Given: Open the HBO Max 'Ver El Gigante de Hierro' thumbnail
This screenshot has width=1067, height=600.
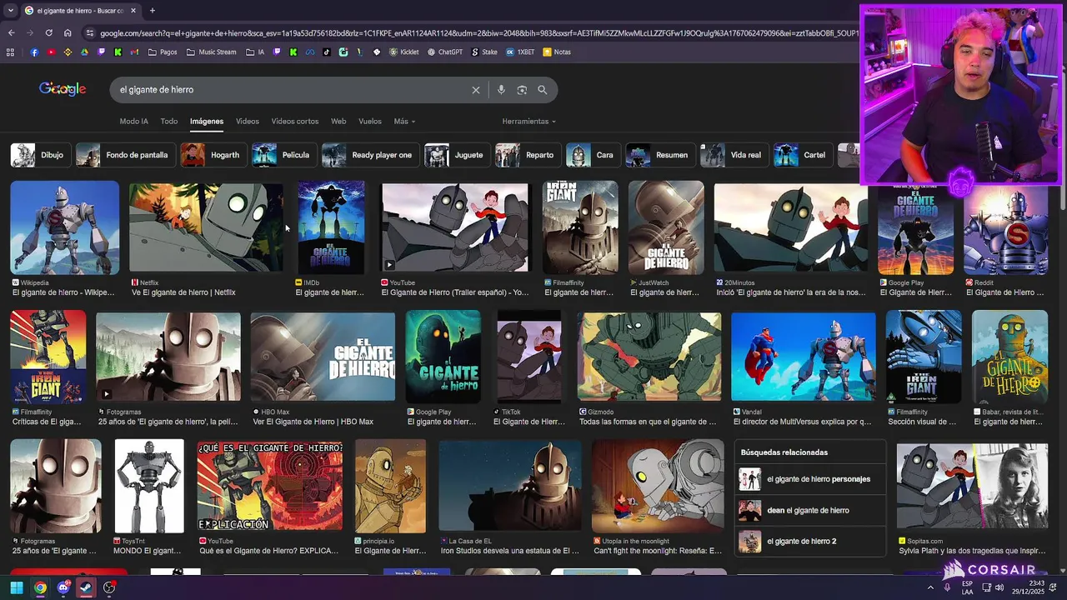Looking at the screenshot, I should 323,357.
